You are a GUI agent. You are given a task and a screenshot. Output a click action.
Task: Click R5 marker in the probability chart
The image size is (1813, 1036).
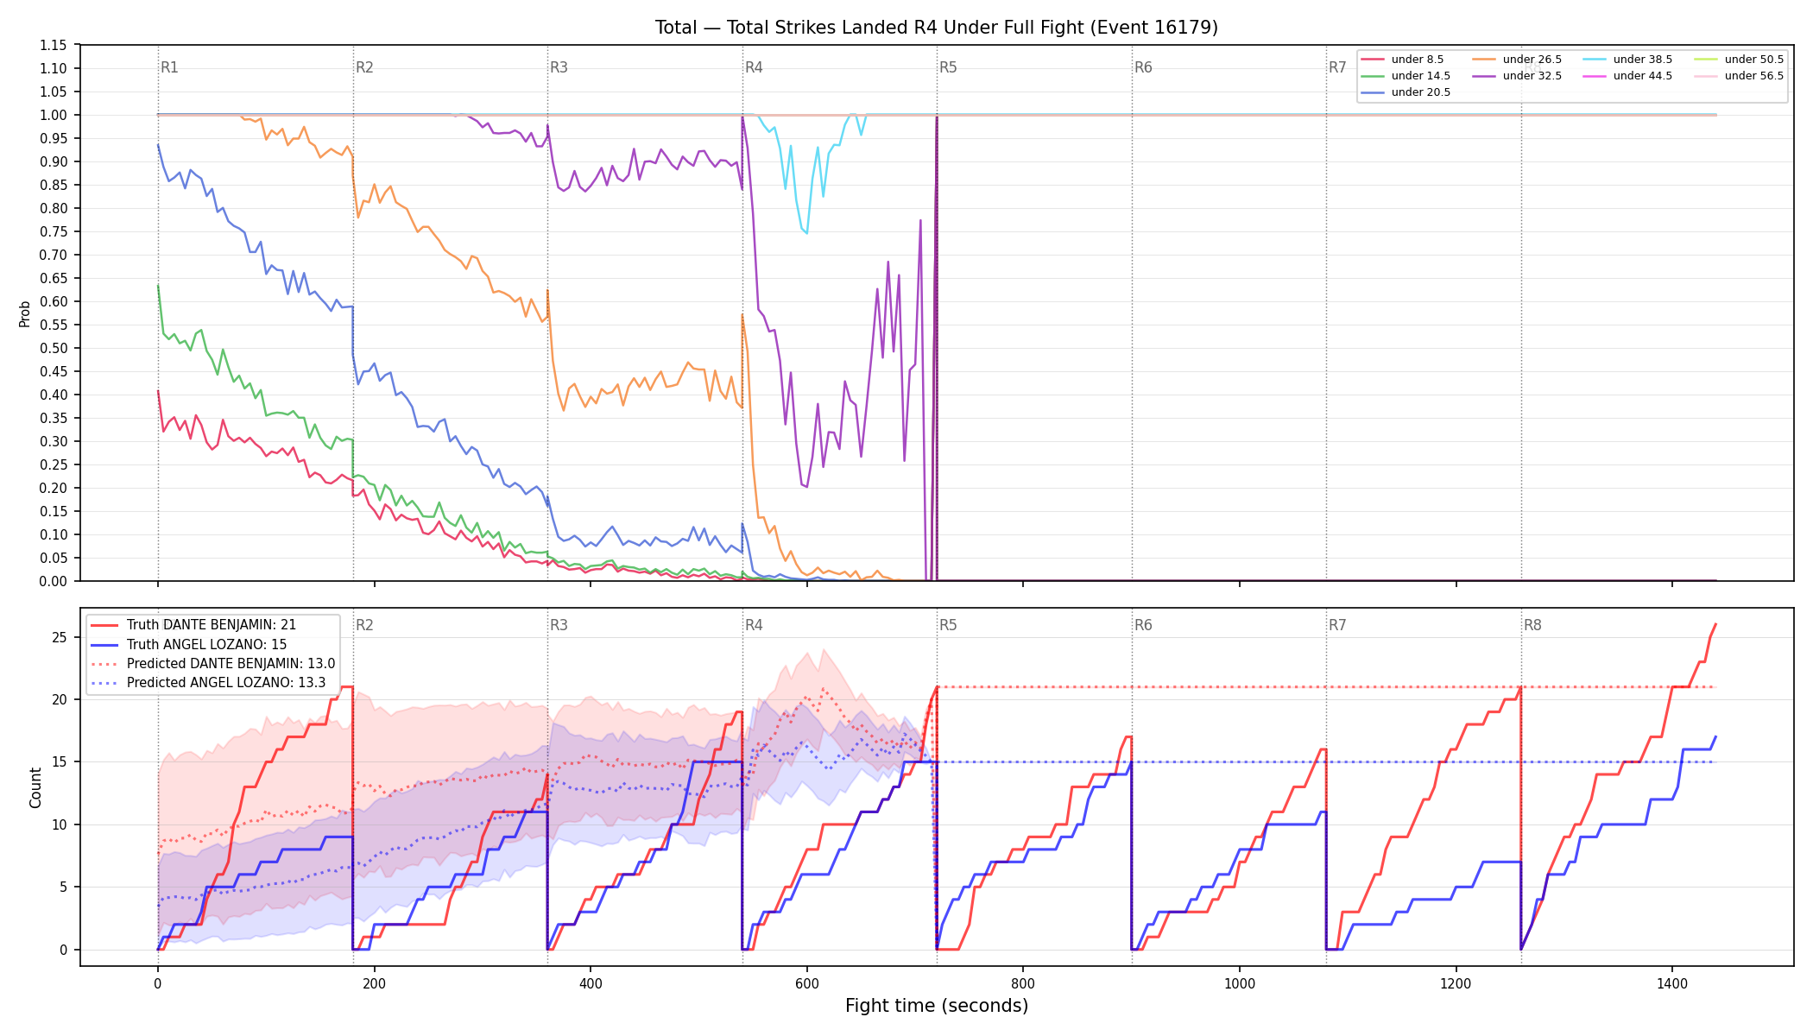tap(949, 67)
